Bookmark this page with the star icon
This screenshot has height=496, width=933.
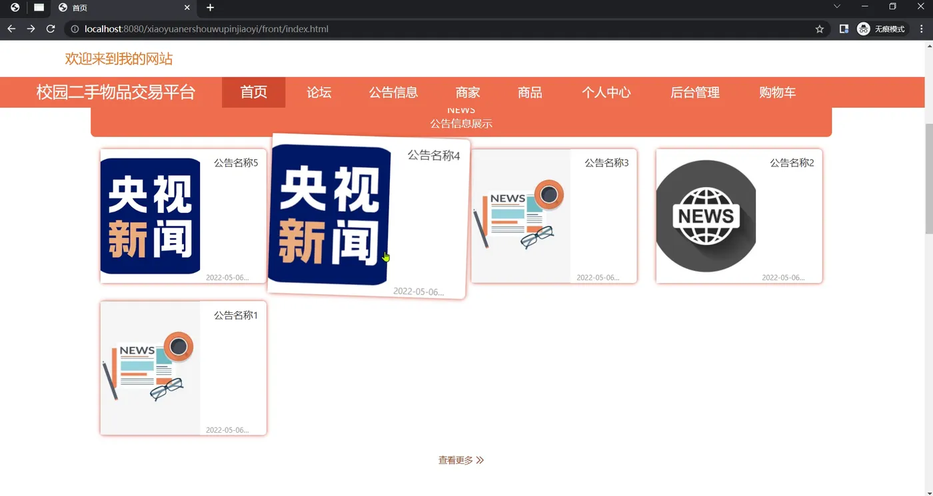pyautogui.click(x=820, y=29)
